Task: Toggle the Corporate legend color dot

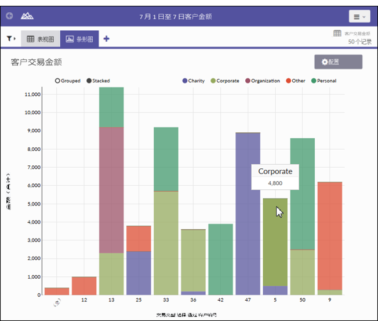Action: pyautogui.click(x=213, y=81)
